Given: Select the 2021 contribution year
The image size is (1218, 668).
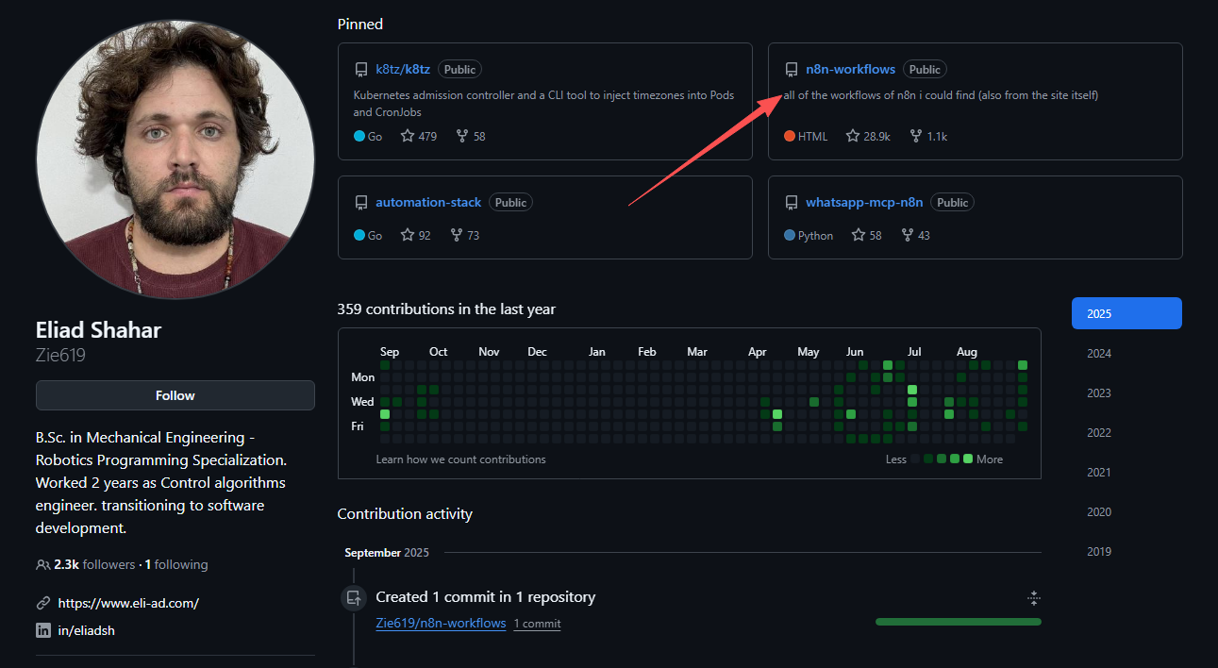Looking at the screenshot, I should pos(1126,472).
